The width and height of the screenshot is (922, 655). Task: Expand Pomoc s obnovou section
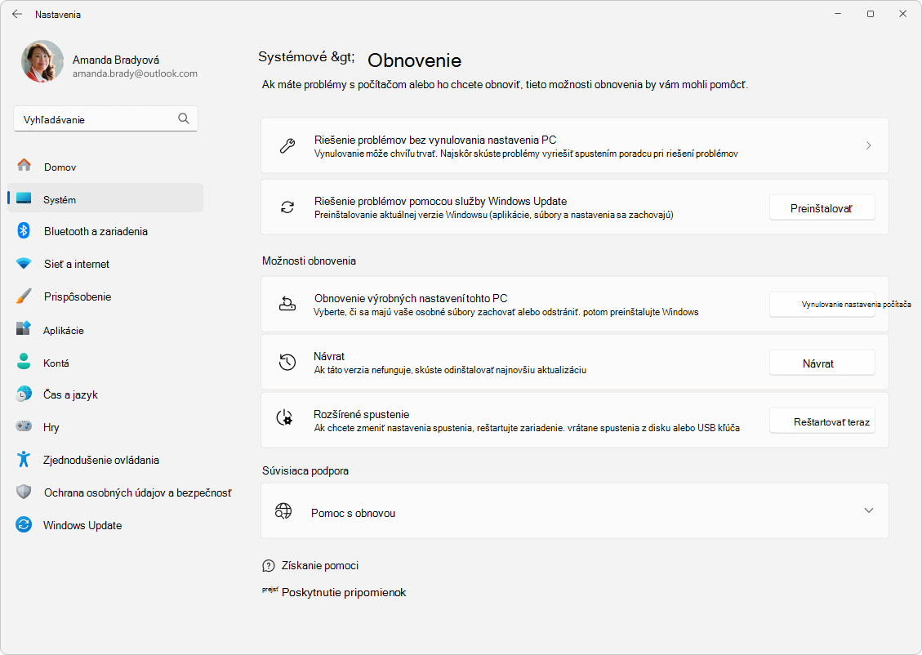coord(868,510)
